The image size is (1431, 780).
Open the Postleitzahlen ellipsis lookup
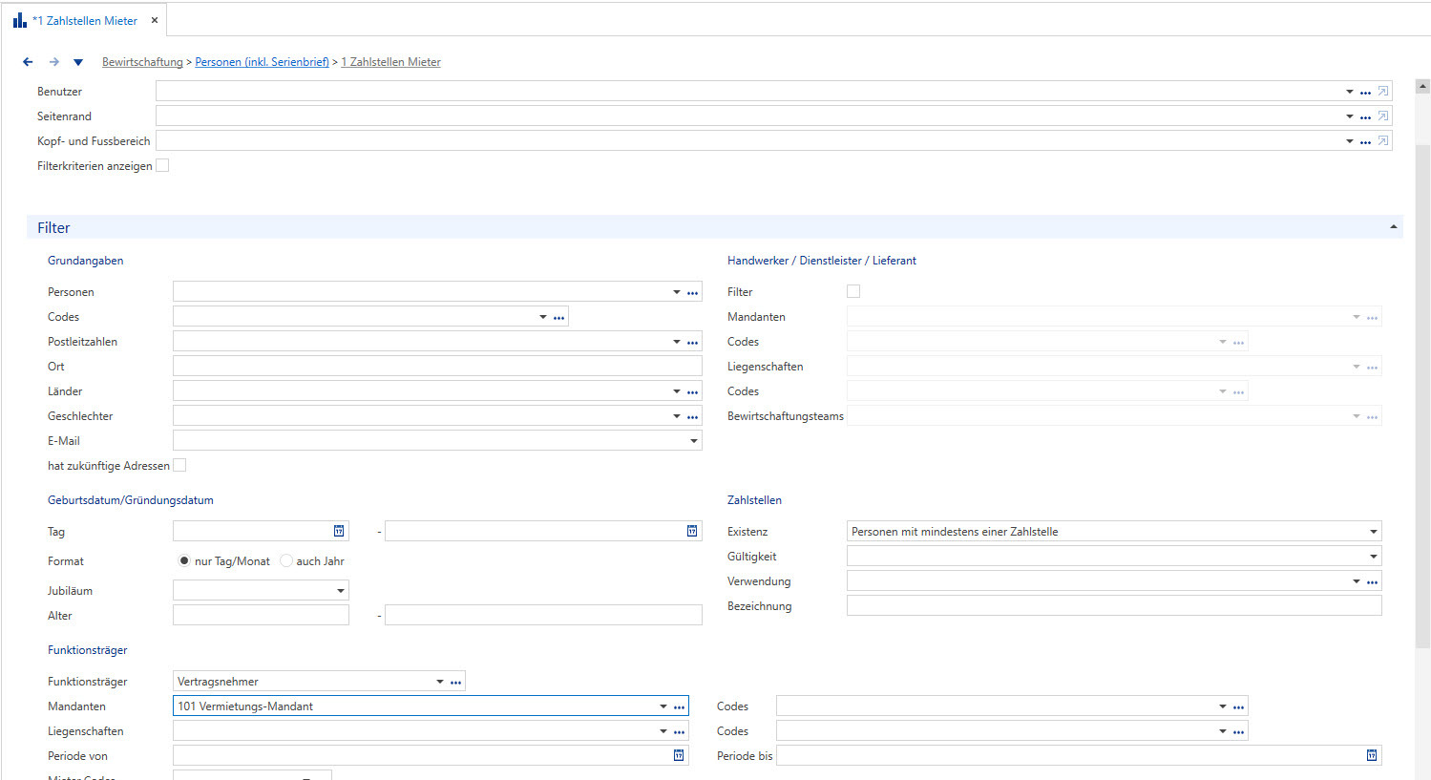coord(693,343)
